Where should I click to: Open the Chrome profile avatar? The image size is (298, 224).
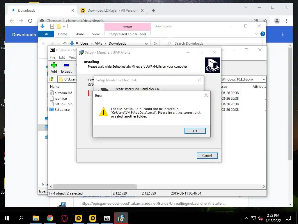tap(277, 21)
